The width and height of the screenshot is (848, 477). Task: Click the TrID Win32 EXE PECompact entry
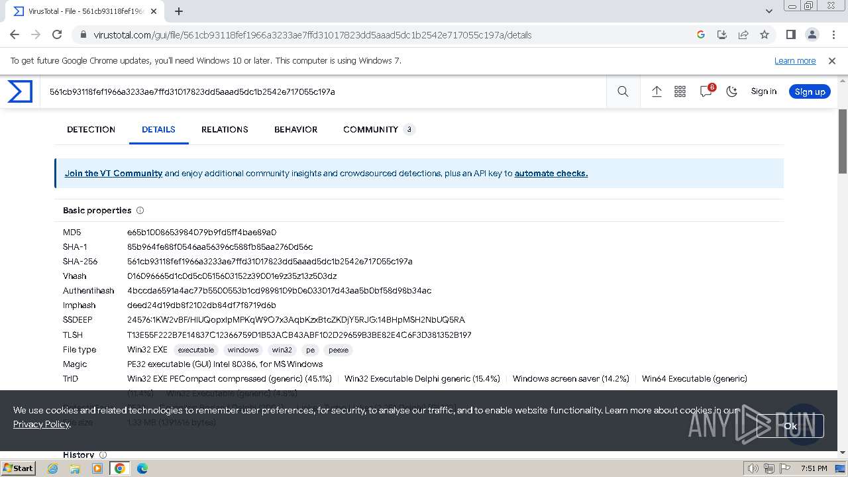pyautogui.click(x=229, y=379)
